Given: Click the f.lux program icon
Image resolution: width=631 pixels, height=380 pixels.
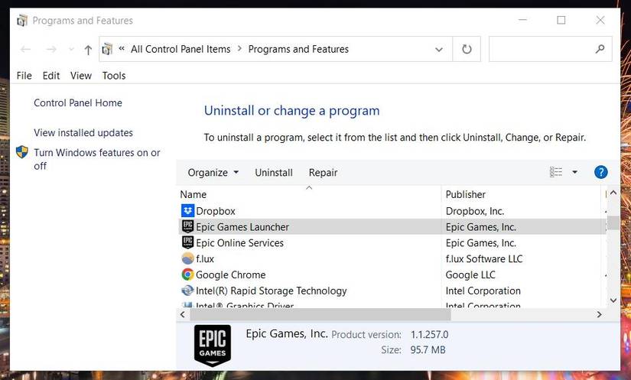Looking at the screenshot, I should click(187, 258).
